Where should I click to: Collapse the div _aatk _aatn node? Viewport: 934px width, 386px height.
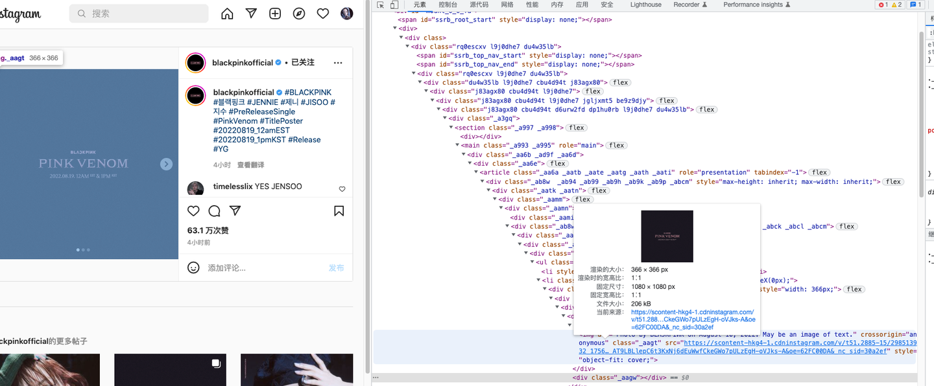tap(489, 190)
